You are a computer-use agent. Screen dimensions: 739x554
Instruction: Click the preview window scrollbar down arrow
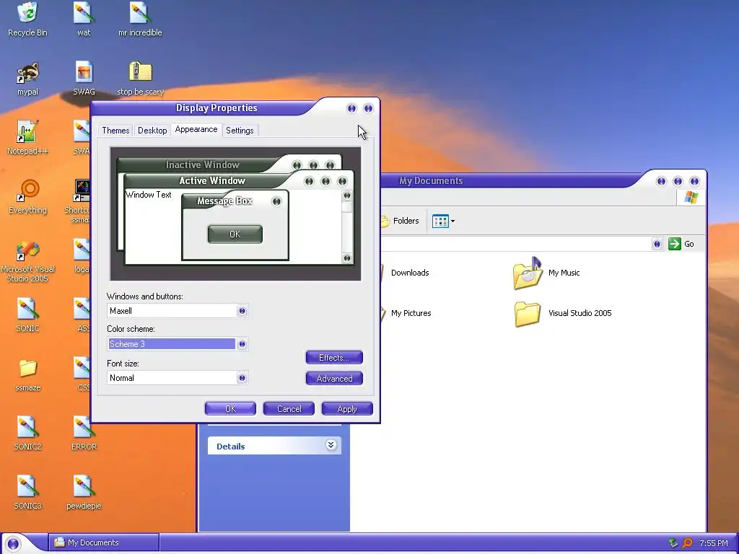[x=347, y=258]
